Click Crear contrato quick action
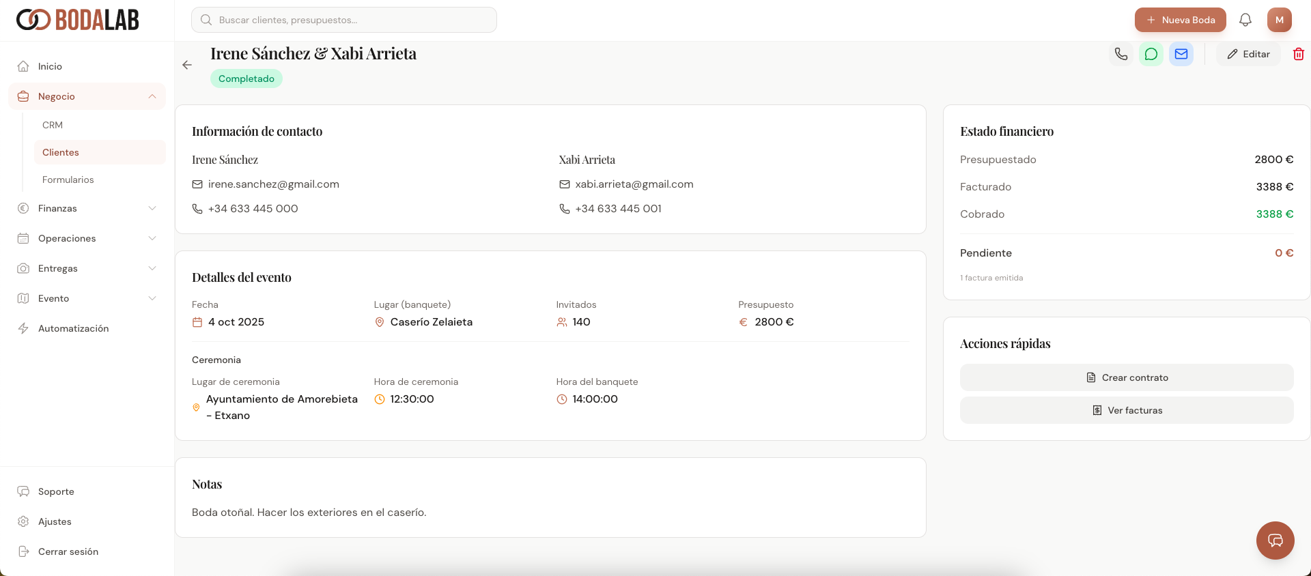 pos(1126,377)
